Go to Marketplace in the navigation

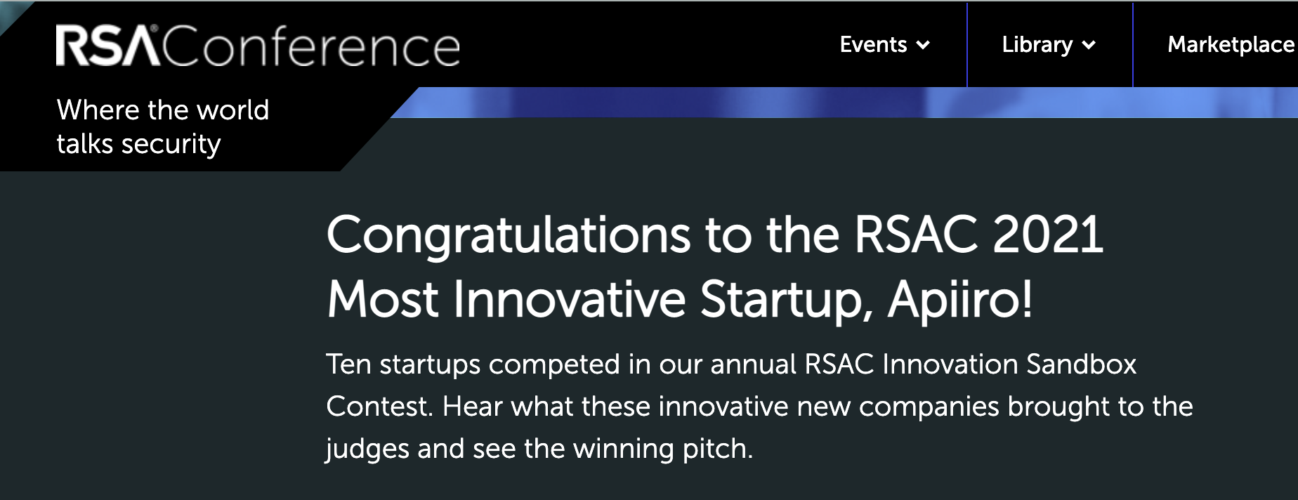(1231, 45)
